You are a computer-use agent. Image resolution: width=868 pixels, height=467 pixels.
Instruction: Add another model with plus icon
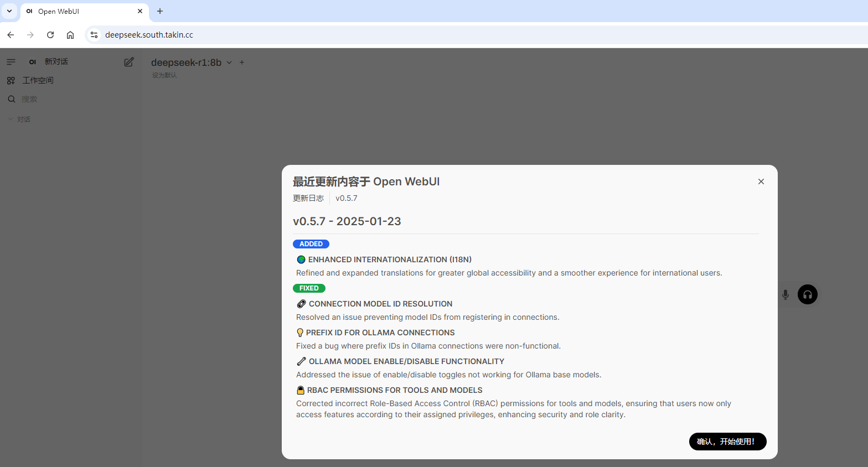pos(242,63)
